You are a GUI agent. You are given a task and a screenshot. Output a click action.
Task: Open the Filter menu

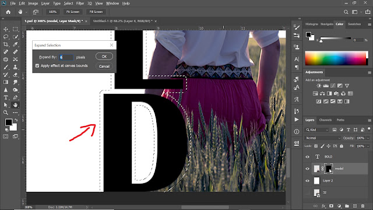[80, 3]
